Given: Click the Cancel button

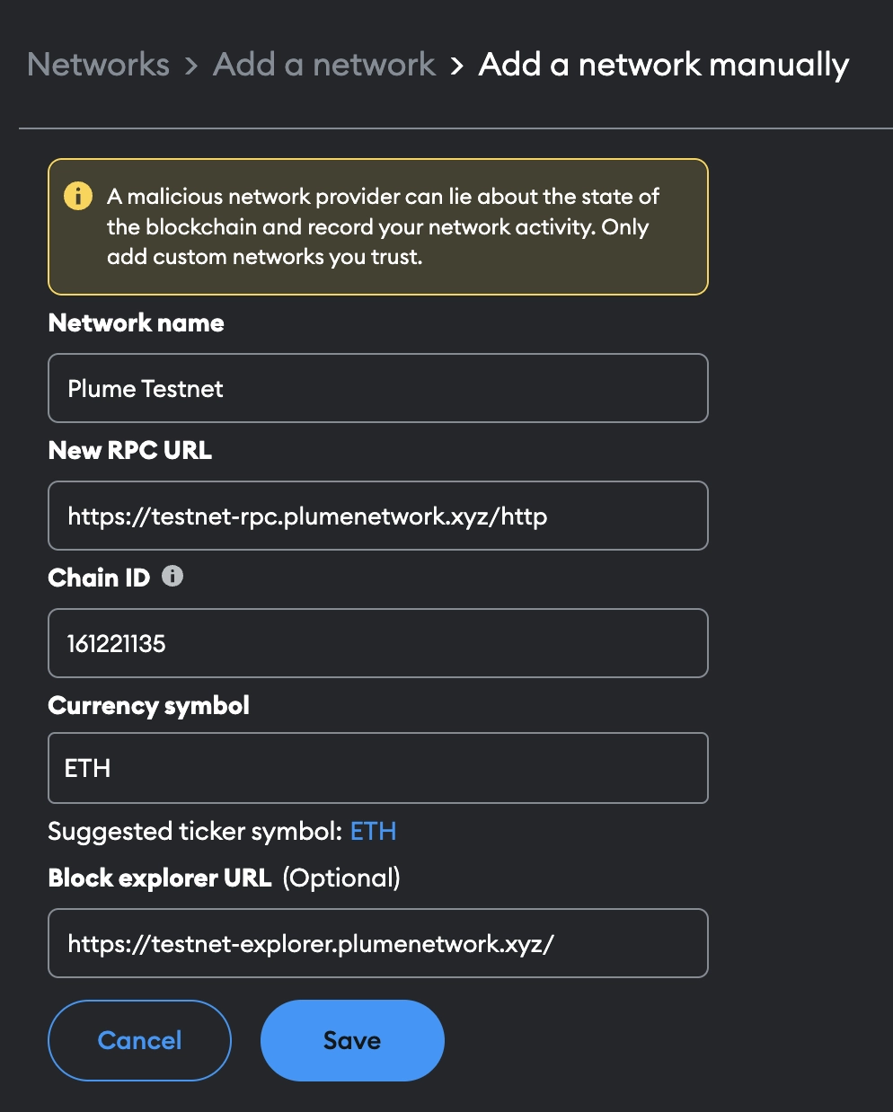Looking at the screenshot, I should (138, 1039).
